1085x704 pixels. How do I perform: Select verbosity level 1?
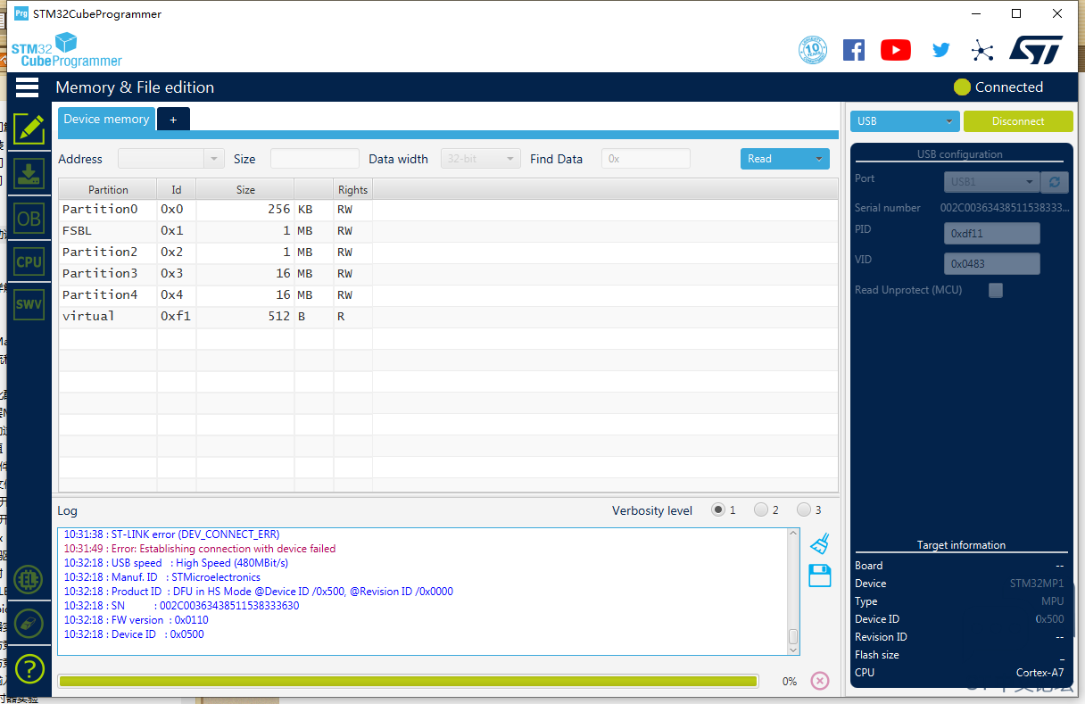pyautogui.click(x=718, y=510)
